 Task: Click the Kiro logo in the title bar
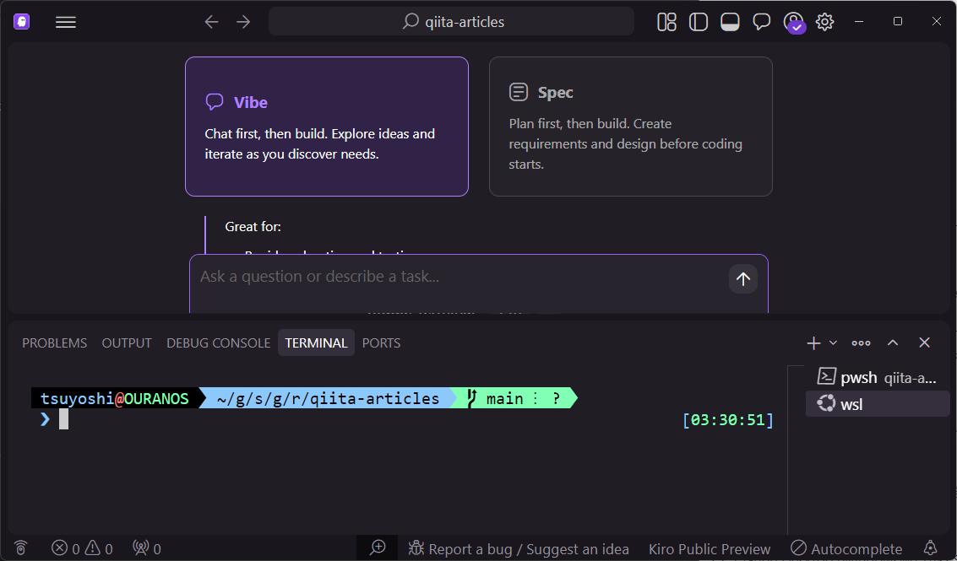pos(20,20)
